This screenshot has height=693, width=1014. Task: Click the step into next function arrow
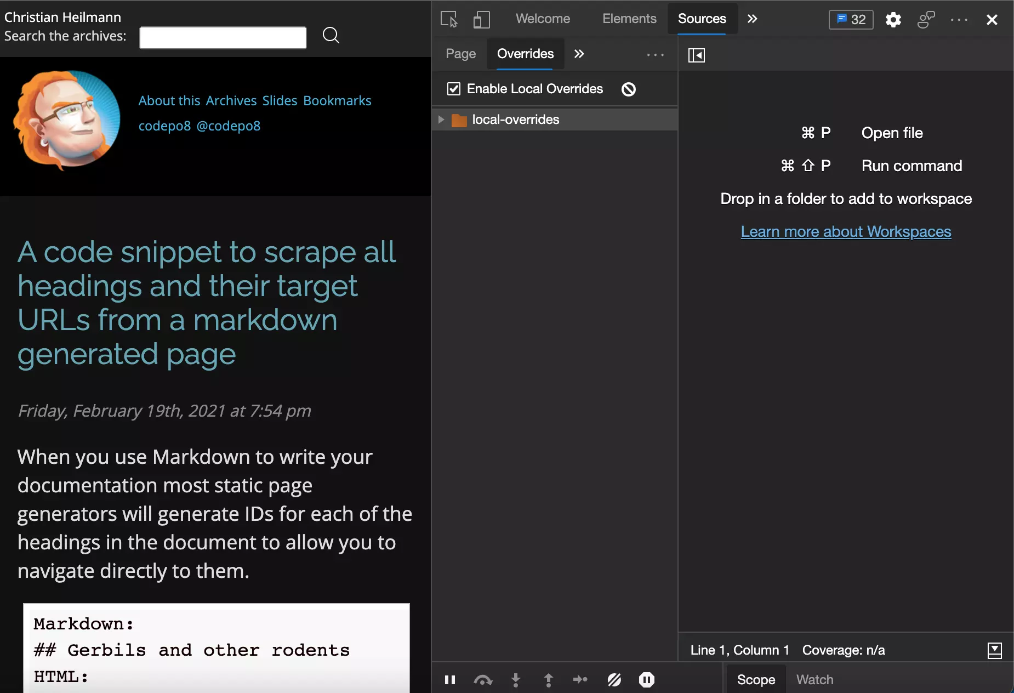pyautogui.click(x=515, y=680)
